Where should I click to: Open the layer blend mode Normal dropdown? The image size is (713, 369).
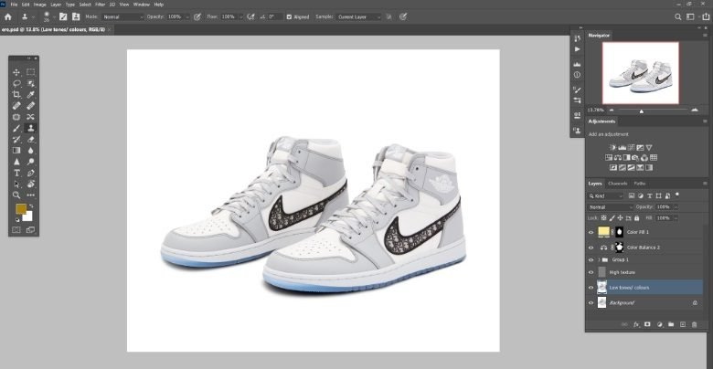[611, 207]
